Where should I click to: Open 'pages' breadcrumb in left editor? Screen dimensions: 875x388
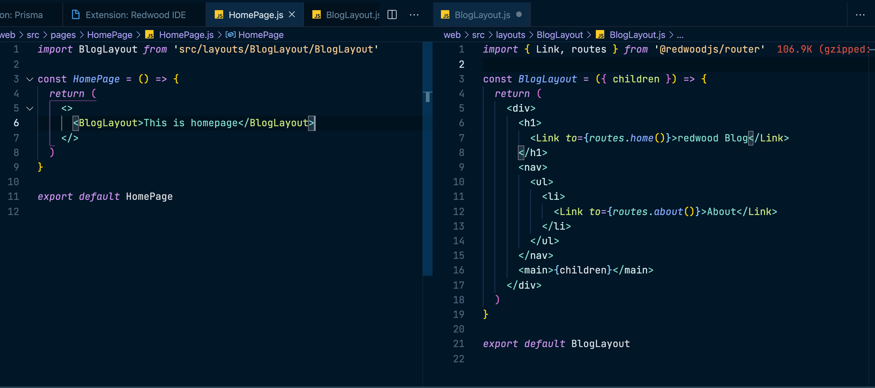point(63,35)
